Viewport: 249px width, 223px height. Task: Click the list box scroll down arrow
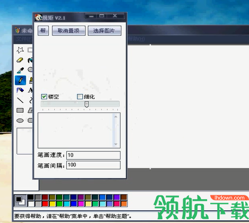click(x=116, y=144)
